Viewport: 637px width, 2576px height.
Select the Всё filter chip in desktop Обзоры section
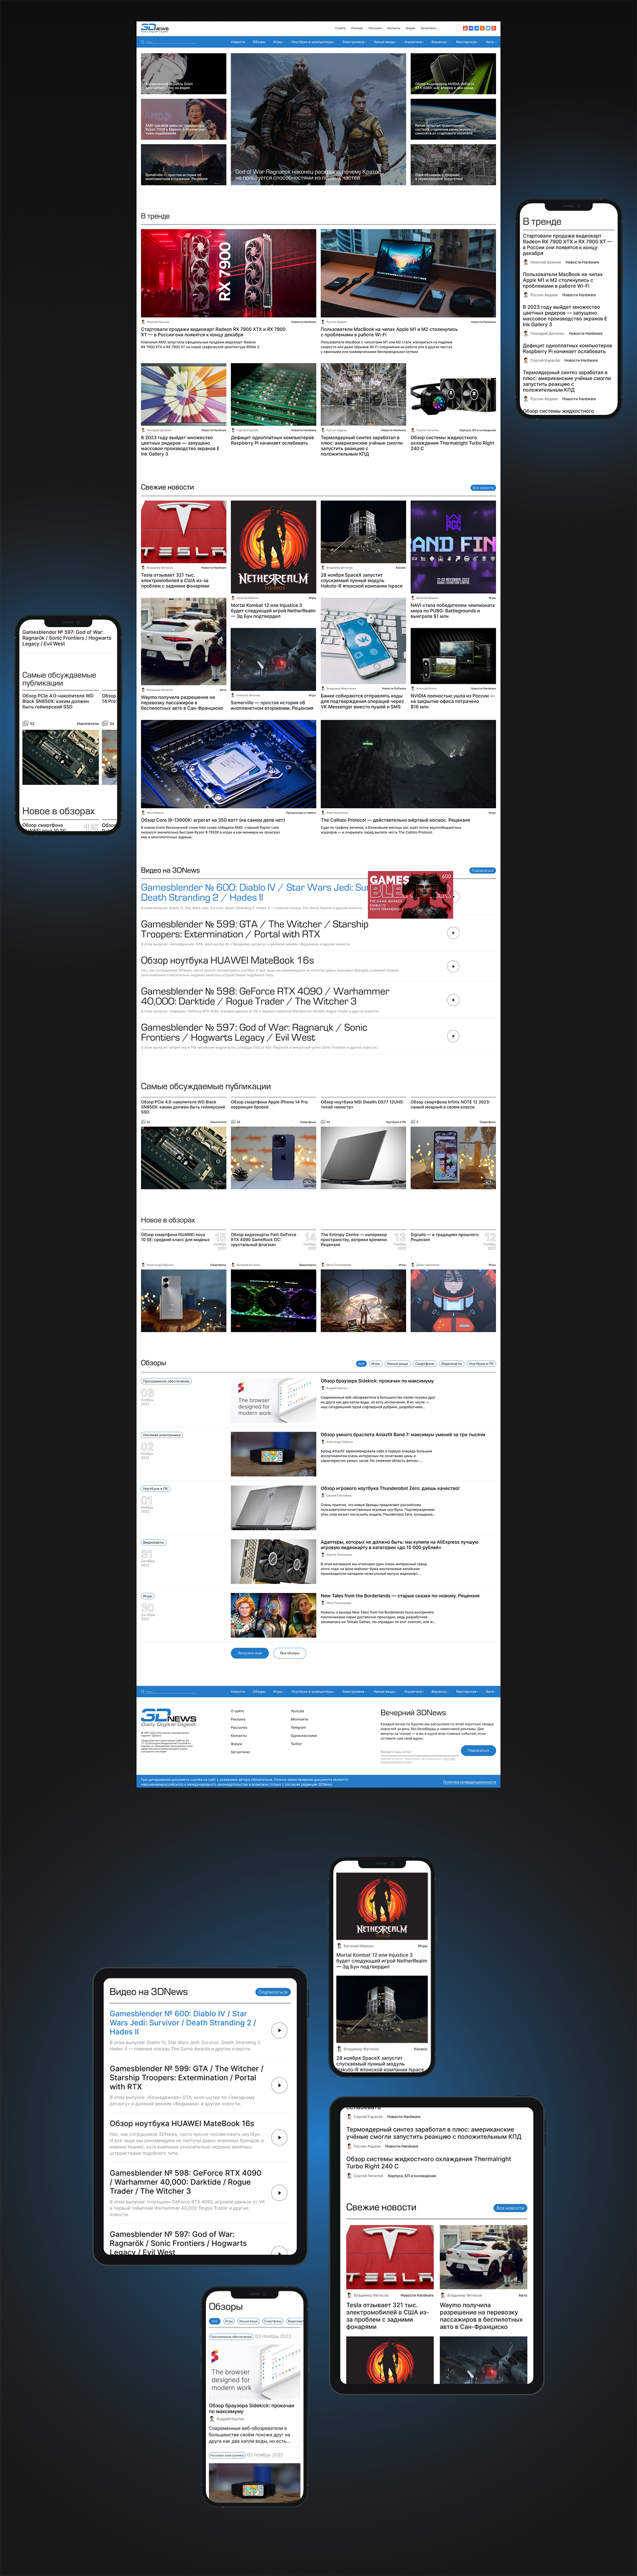click(x=361, y=1363)
